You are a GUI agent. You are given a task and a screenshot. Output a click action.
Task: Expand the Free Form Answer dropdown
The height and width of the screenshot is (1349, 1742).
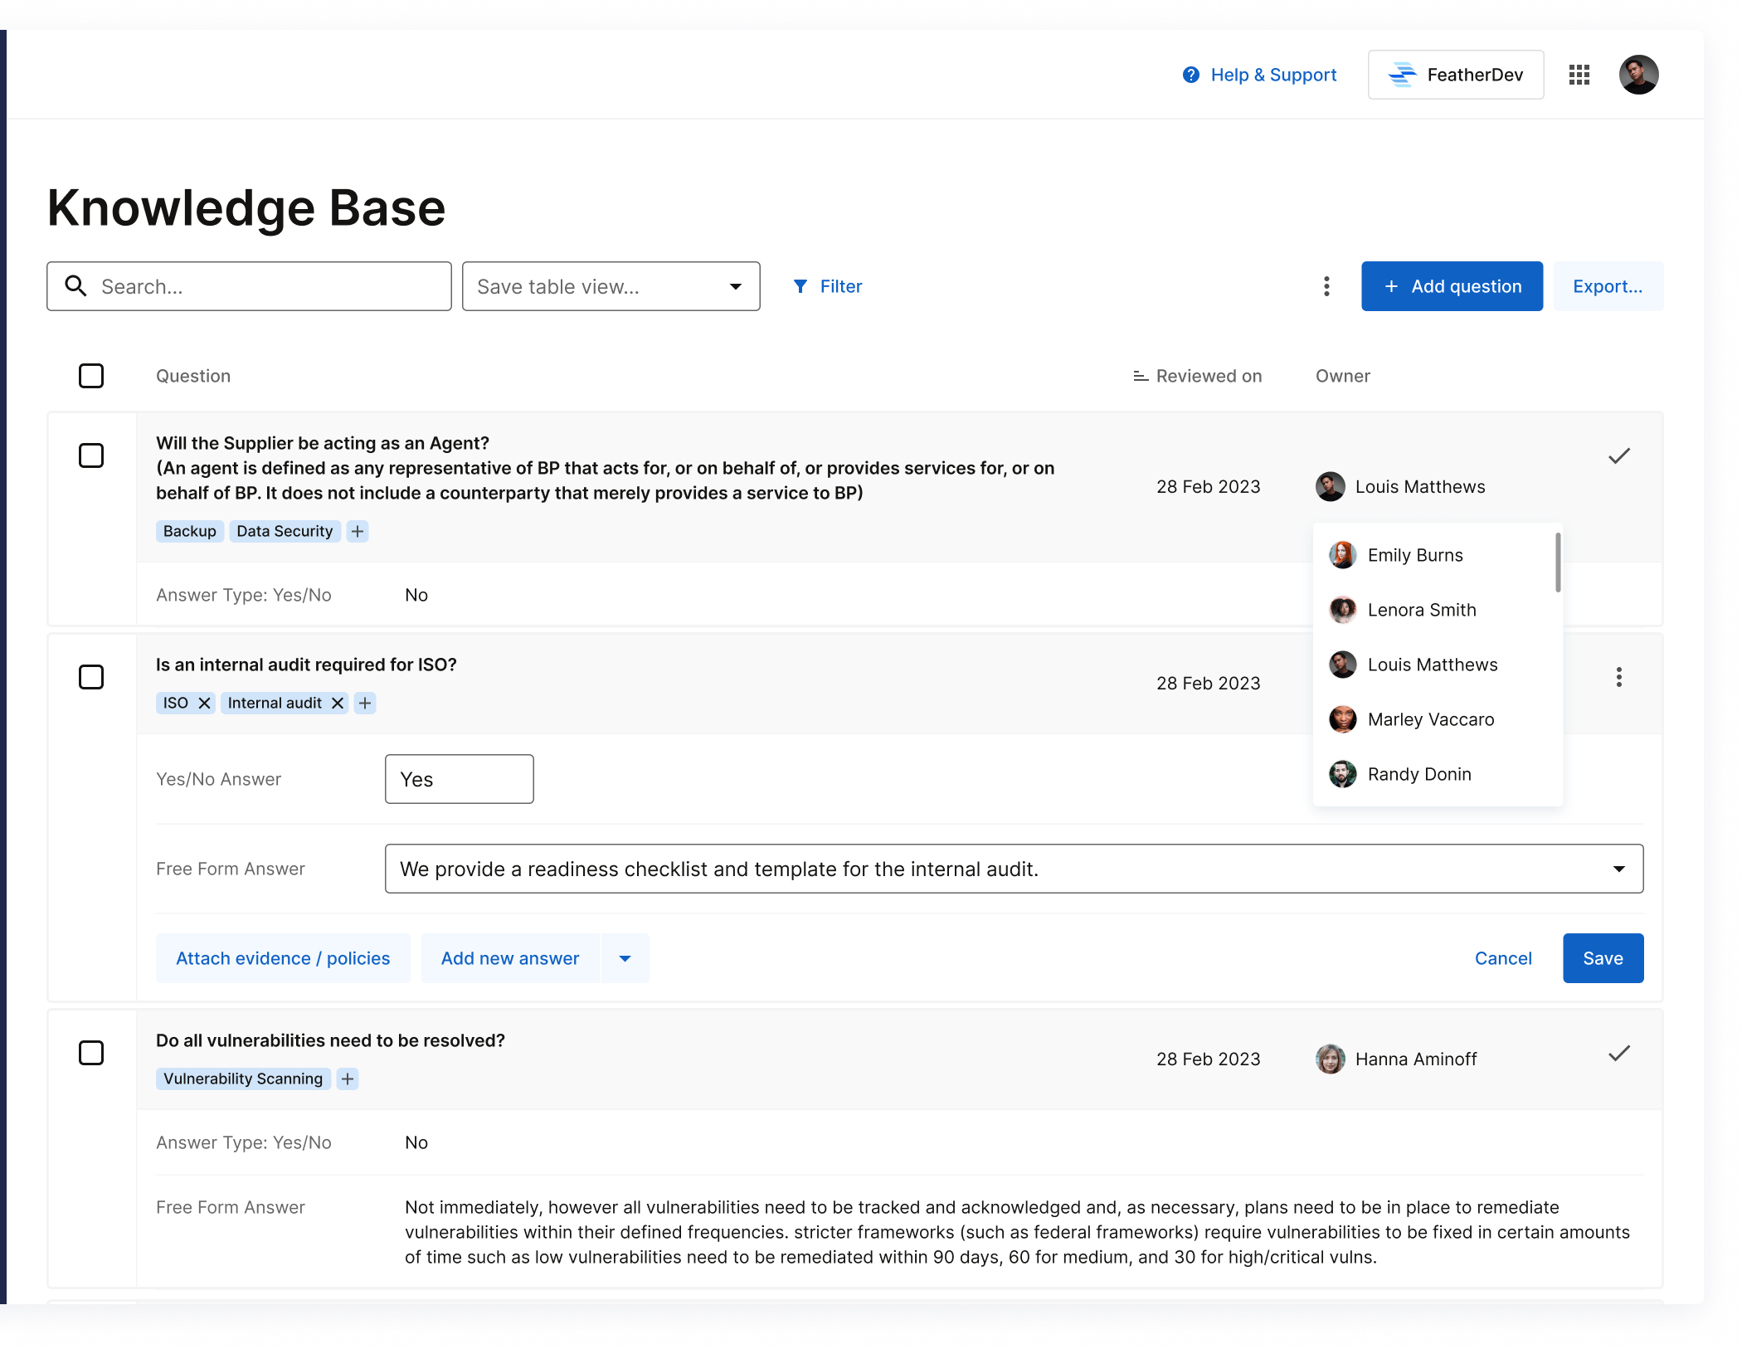pyautogui.click(x=1618, y=869)
